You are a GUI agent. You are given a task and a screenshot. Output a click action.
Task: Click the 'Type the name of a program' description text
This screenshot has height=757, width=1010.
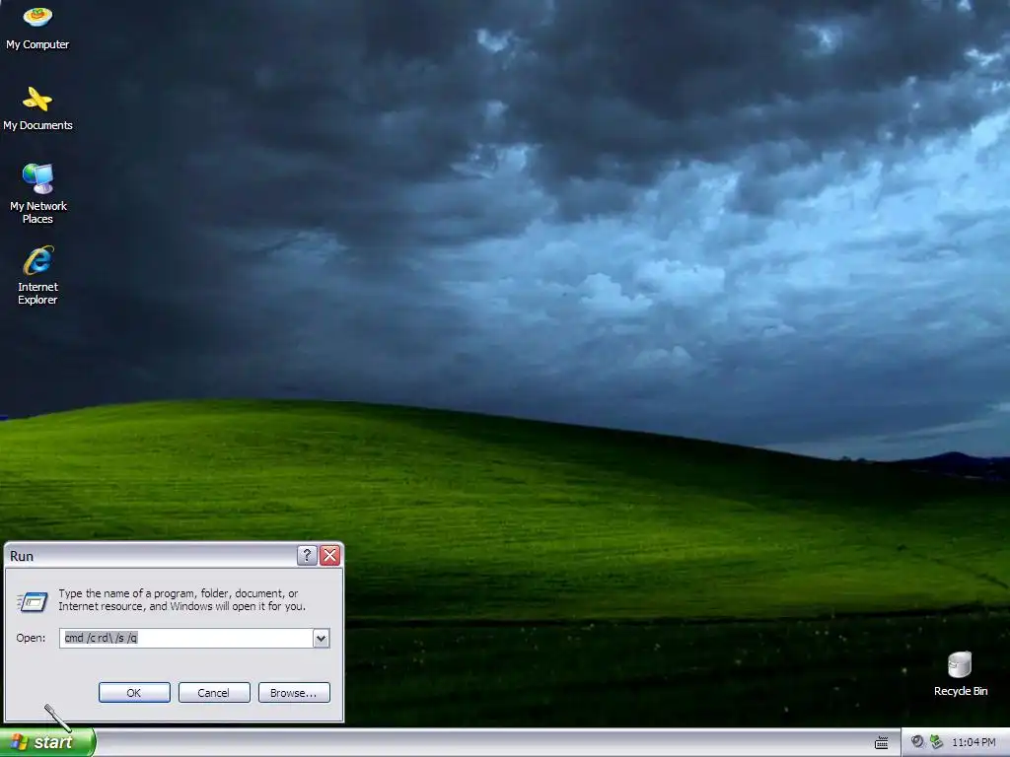coord(182,600)
